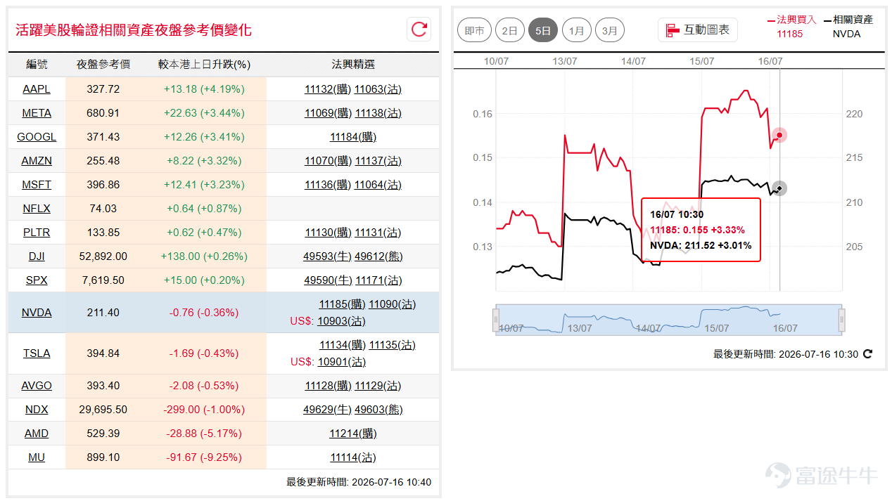Open the NDX index link
This screenshot has height=501, width=892.
37,410
